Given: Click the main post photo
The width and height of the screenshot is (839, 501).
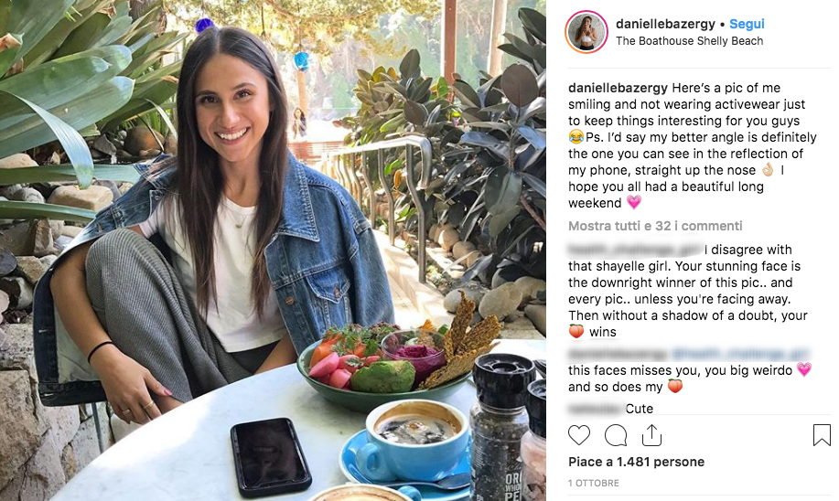Looking at the screenshot, I should coord(273,250).
